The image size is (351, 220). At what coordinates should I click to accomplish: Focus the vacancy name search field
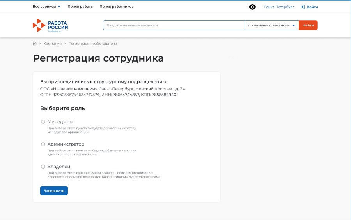pyautogui.click(x=174, y=25)
